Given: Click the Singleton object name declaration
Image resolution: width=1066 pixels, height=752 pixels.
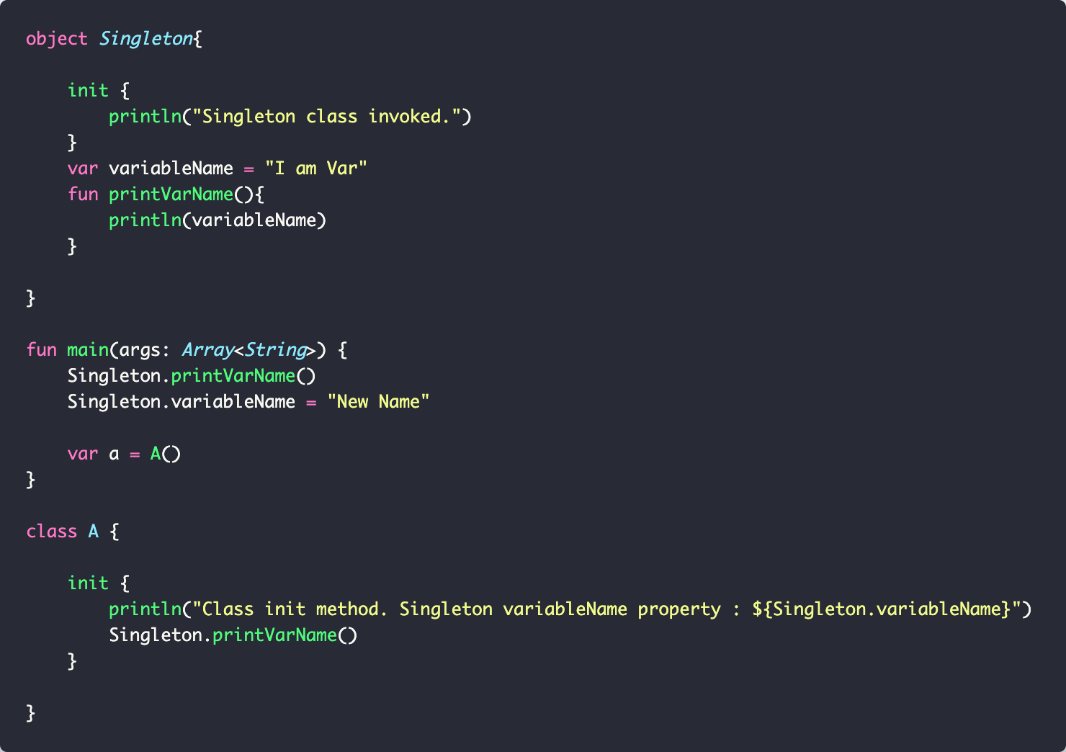Looking at the screenshot, I should (x=146, y=39).
